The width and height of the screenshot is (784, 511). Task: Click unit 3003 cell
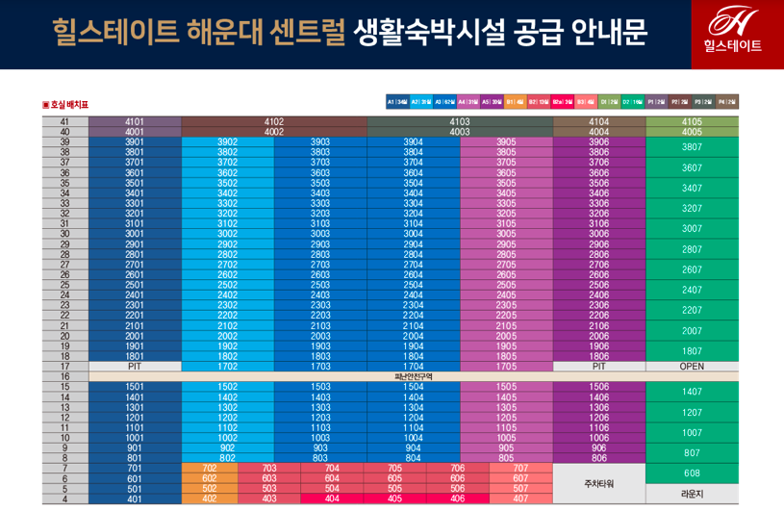[x=320, y=234]
